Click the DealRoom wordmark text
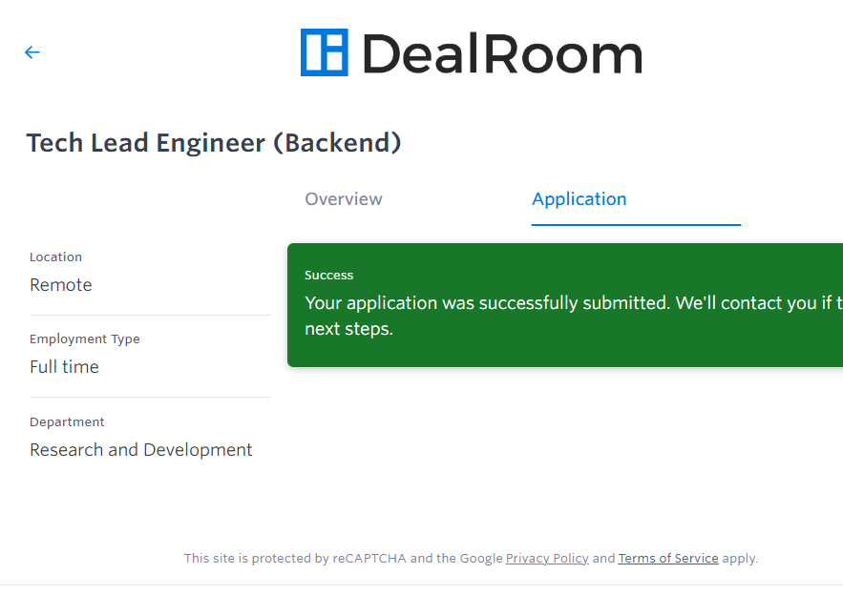This screenshot has height=595, width=843. (x=501, y=53)
